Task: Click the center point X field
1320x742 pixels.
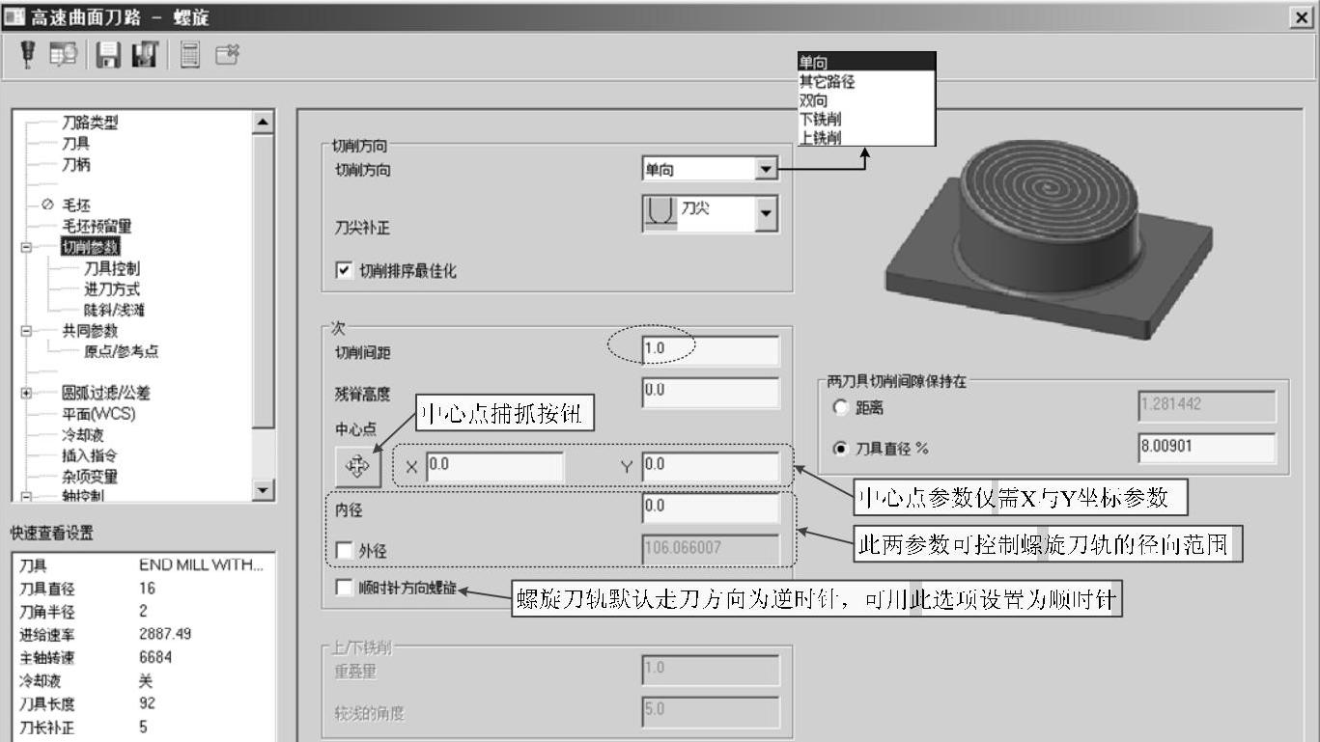Action: click(x=495, y=467)
